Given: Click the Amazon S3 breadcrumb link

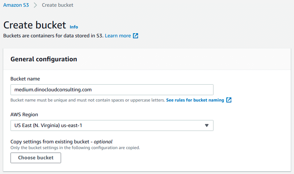Looking at the screenshot, I should coord(16,5).
